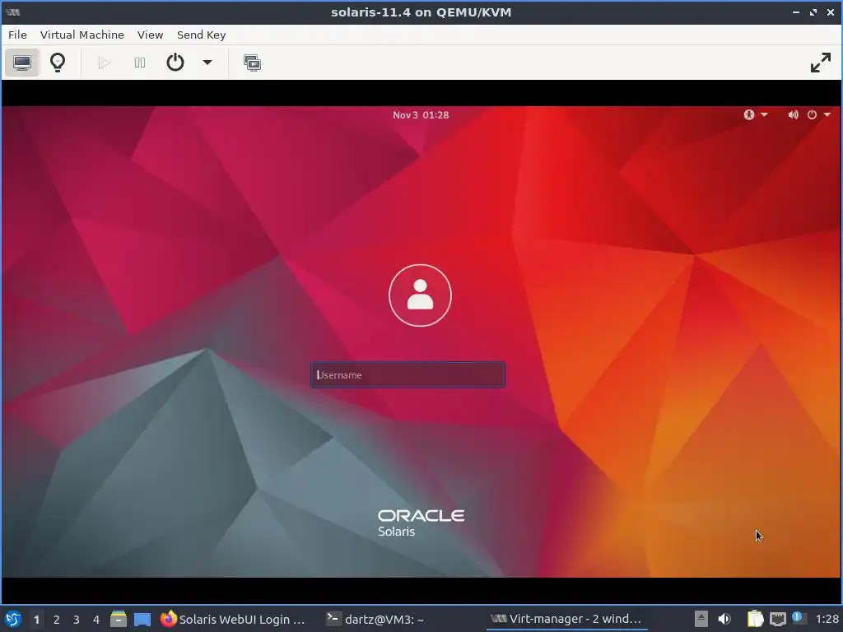This screenshot has height=632, width=843.
Task: Maximize the solaris-11.4 window
Action: point(813,12)
